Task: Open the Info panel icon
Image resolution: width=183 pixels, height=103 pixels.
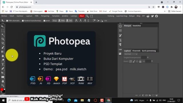Action: tap(120, 26)
